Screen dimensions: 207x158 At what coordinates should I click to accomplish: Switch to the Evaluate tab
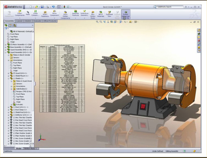click(37, 21)
